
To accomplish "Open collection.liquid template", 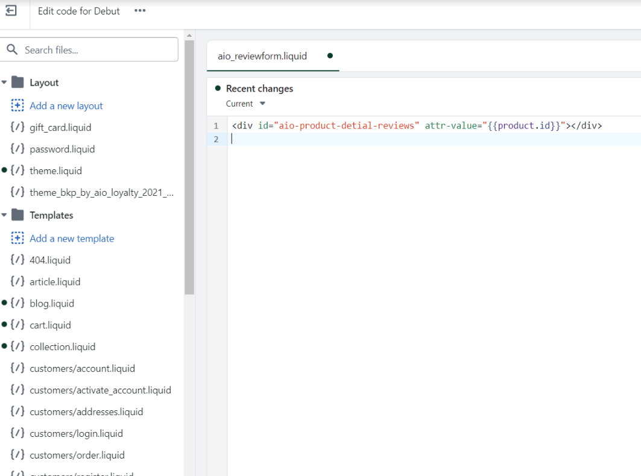I will (x=63, y=347).
